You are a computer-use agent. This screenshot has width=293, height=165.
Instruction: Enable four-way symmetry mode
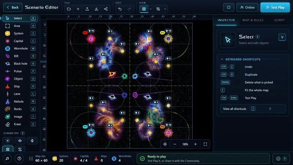(8, 149)
